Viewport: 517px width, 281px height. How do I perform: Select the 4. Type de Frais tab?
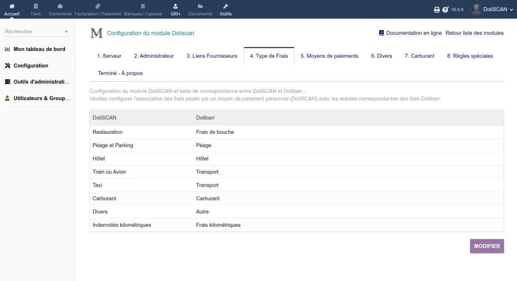tap(269, 56)
